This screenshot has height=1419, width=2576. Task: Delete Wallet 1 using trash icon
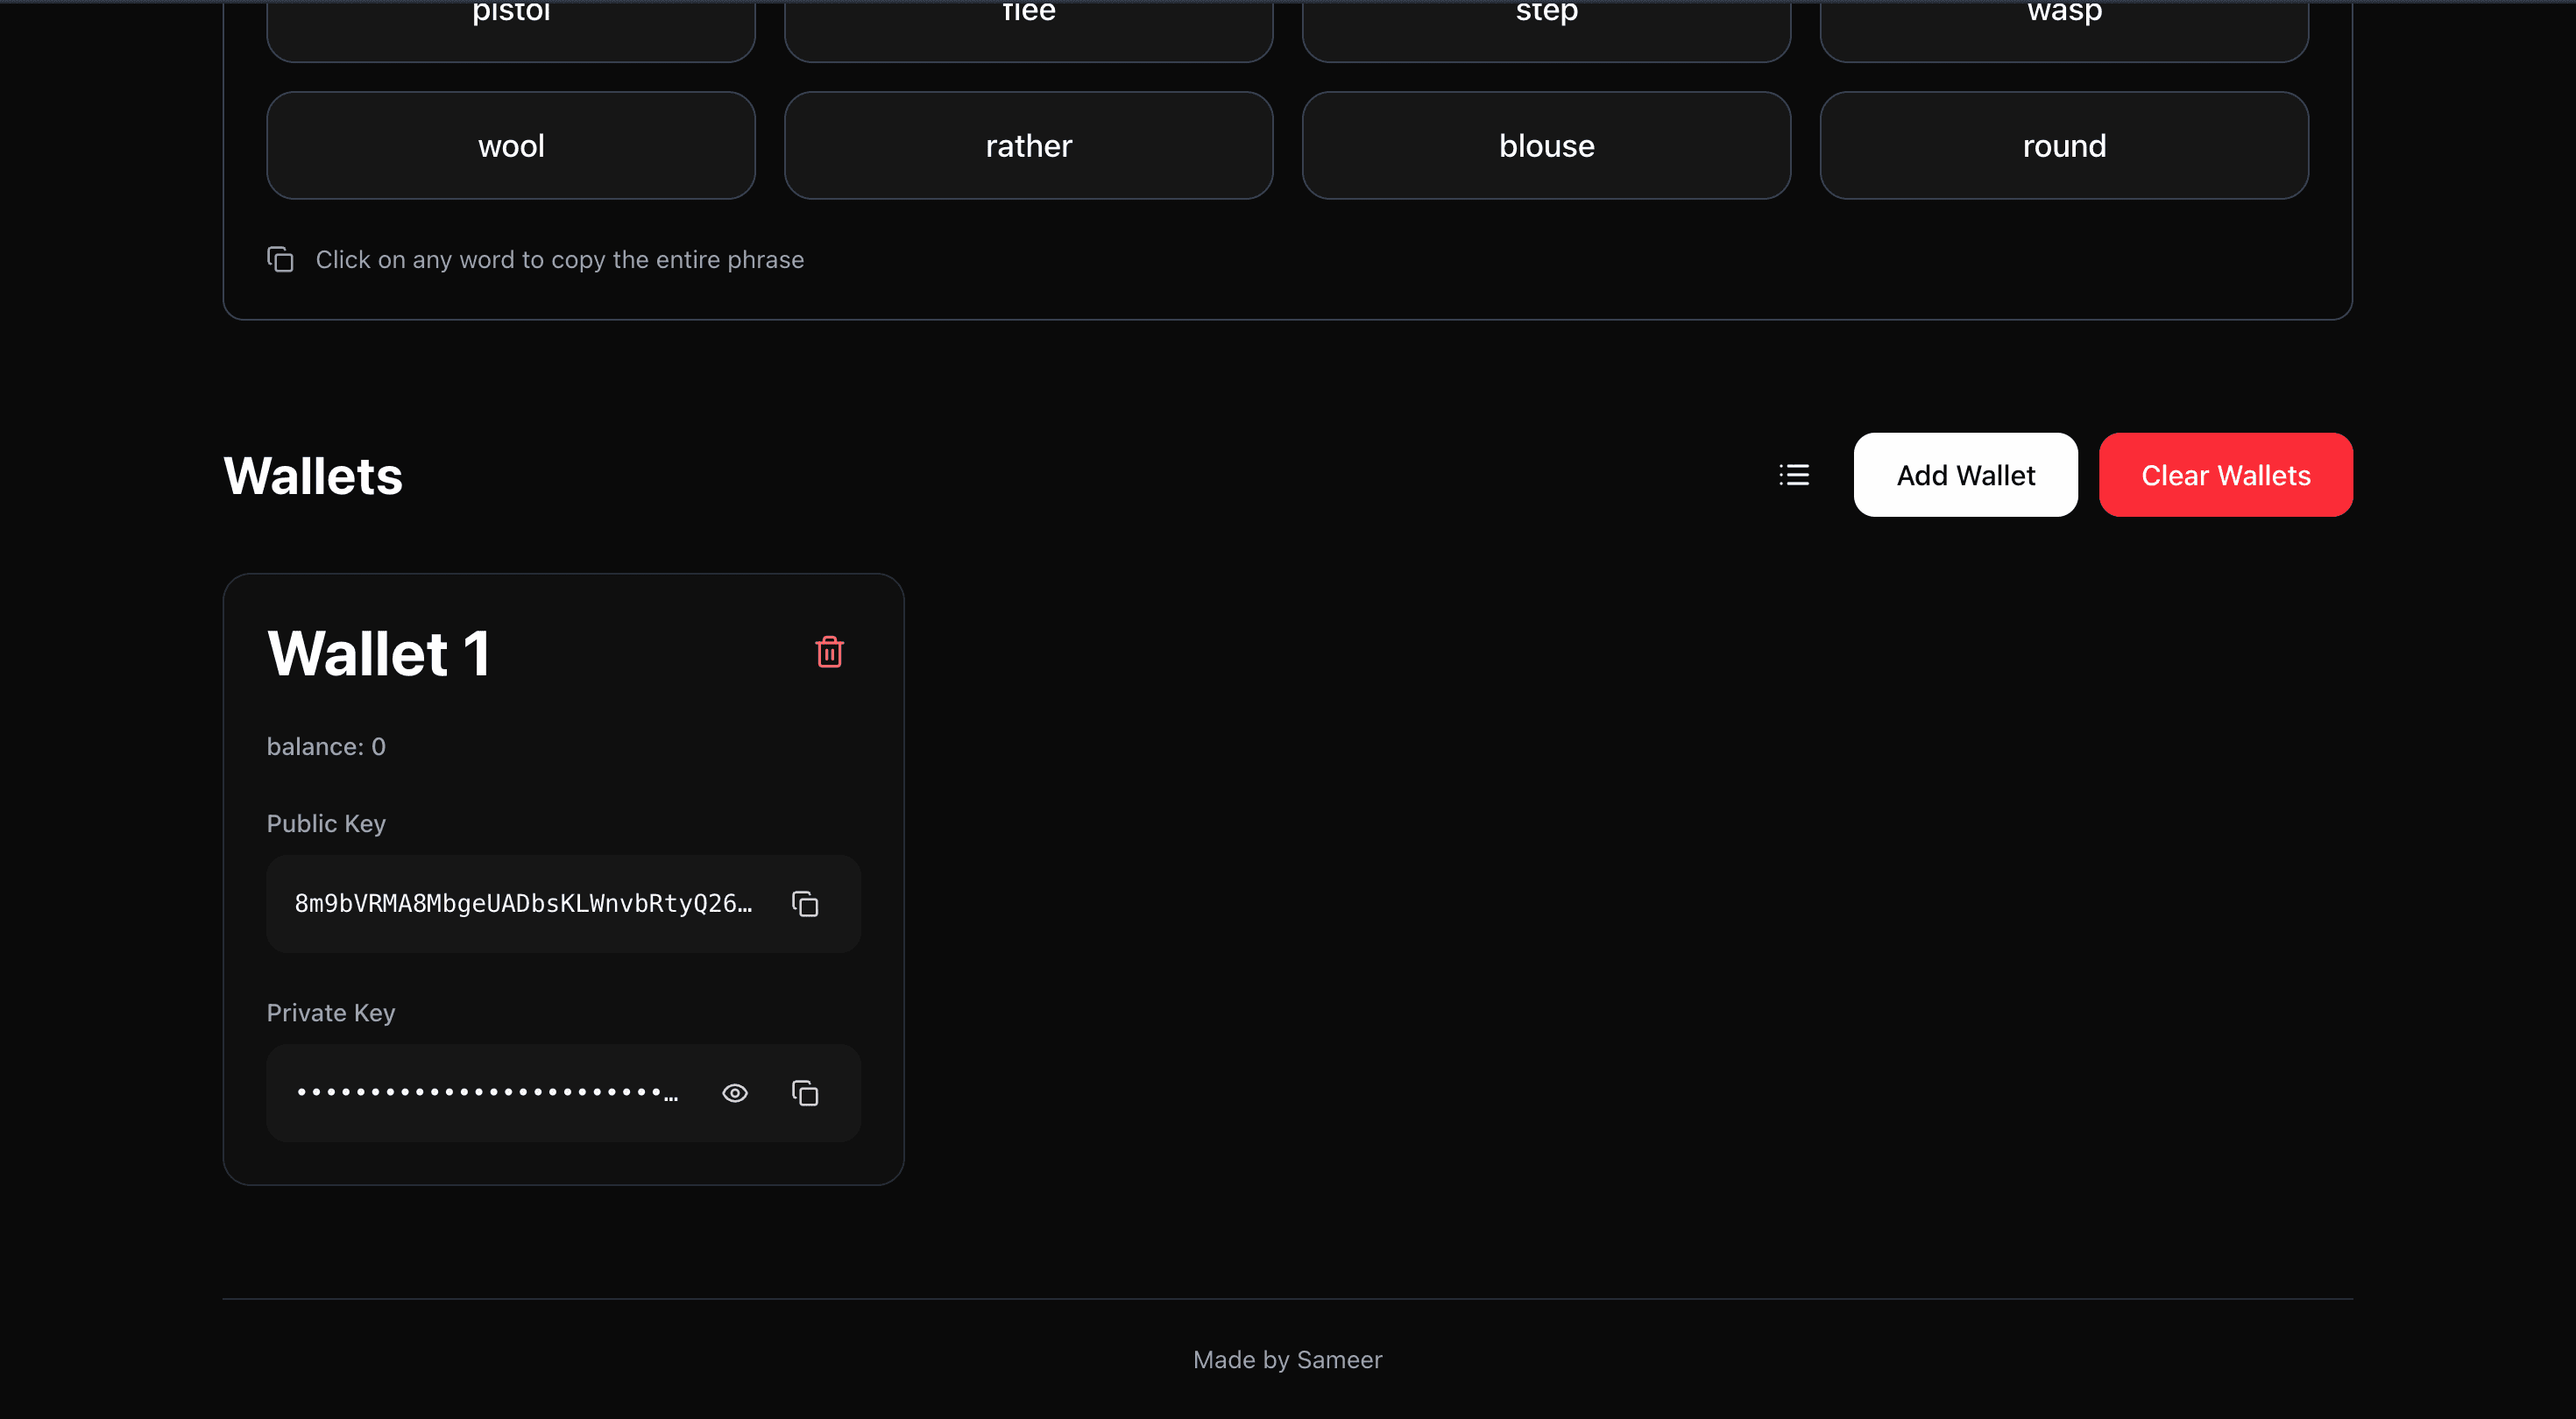(x=829, y=651)
